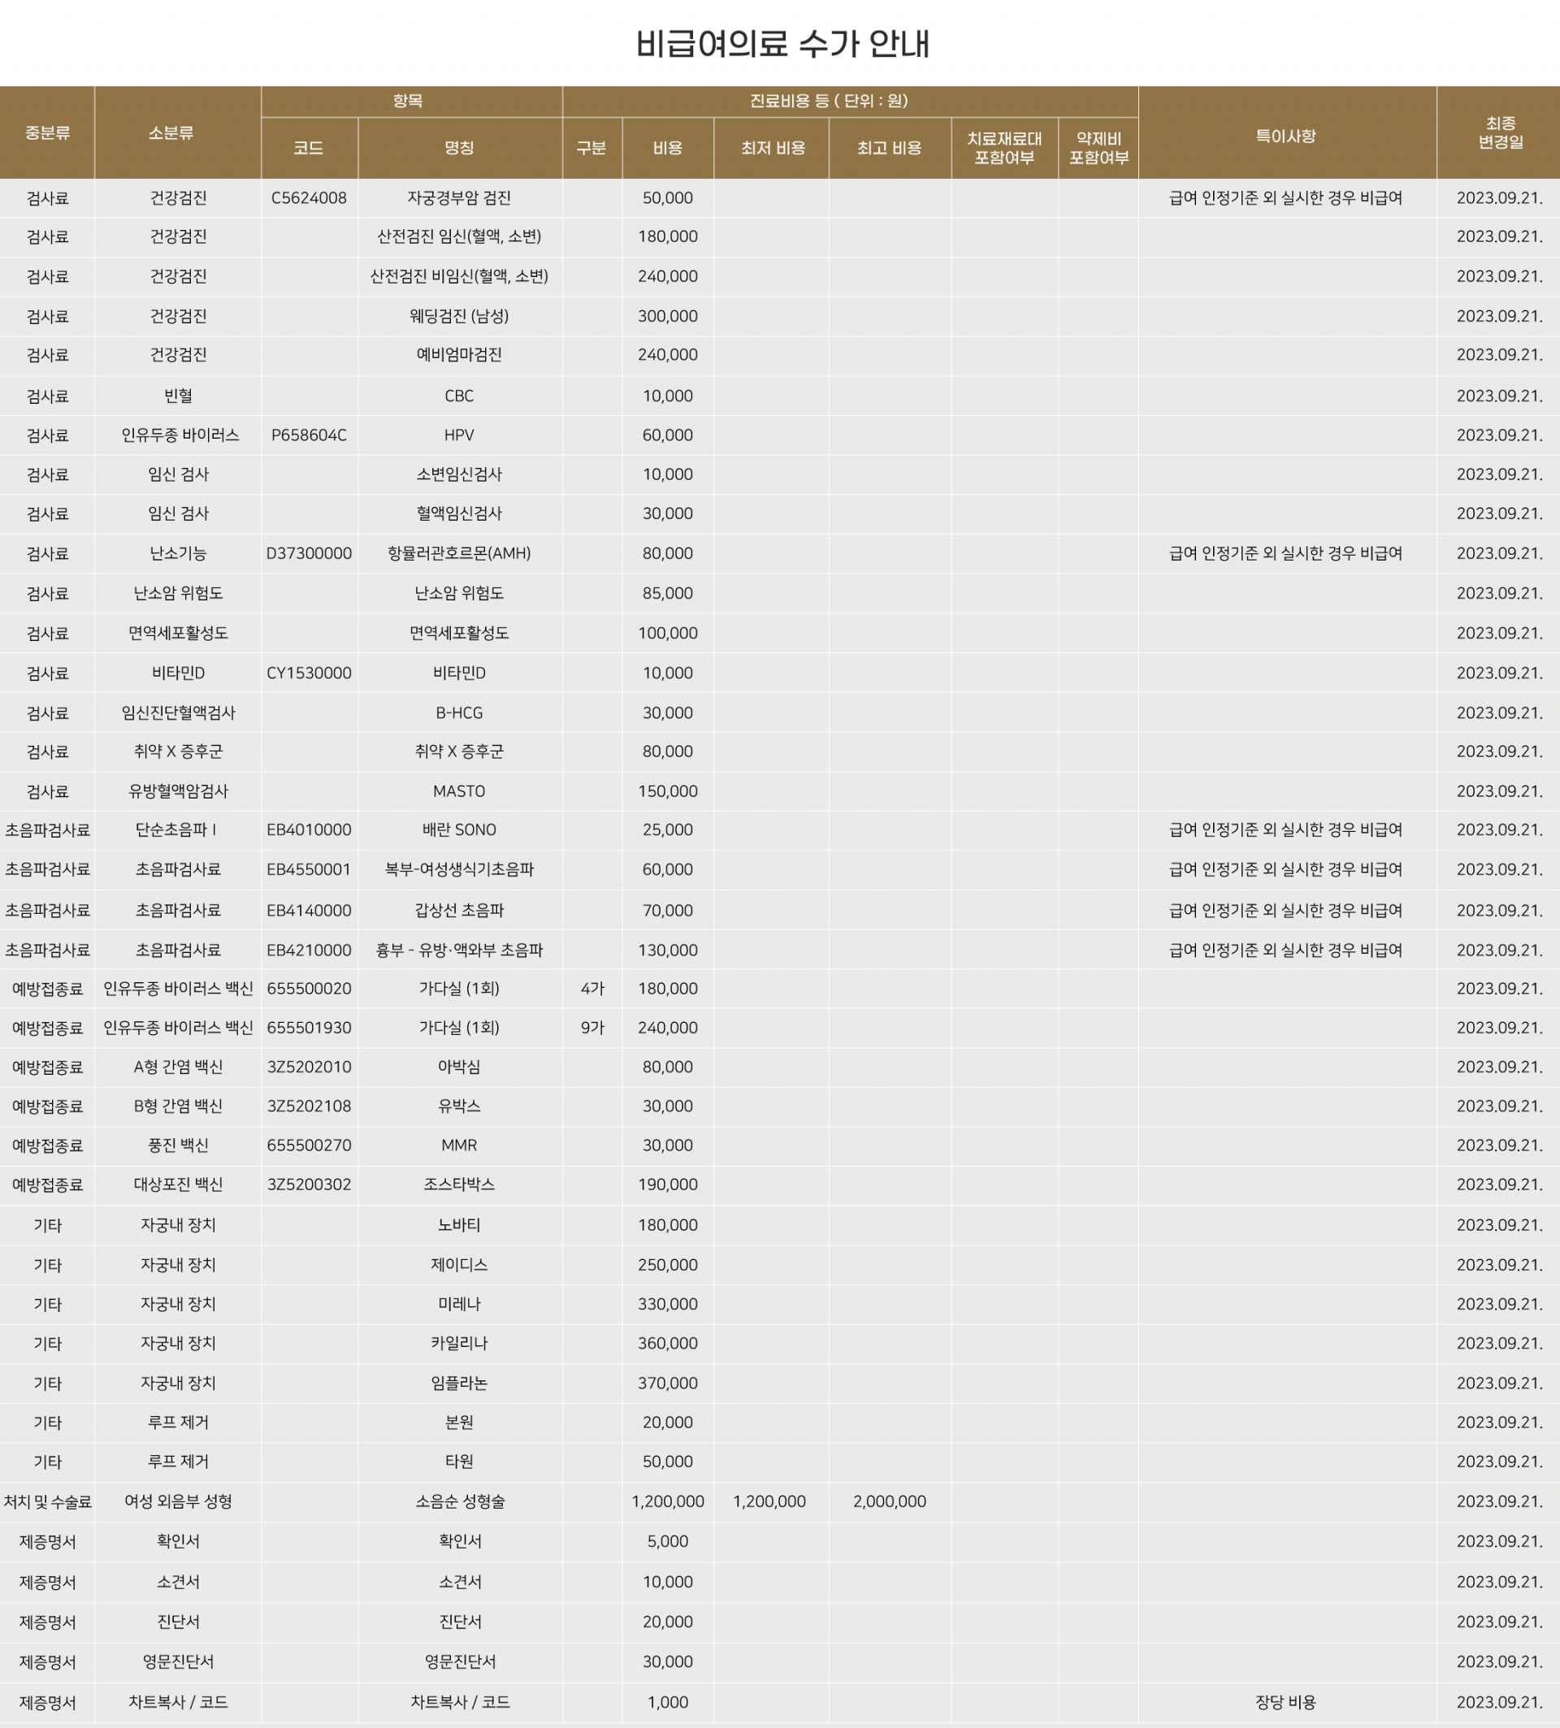Click the 명칭 column header
Screen dimensions: 1560x1728
point(459,149)
